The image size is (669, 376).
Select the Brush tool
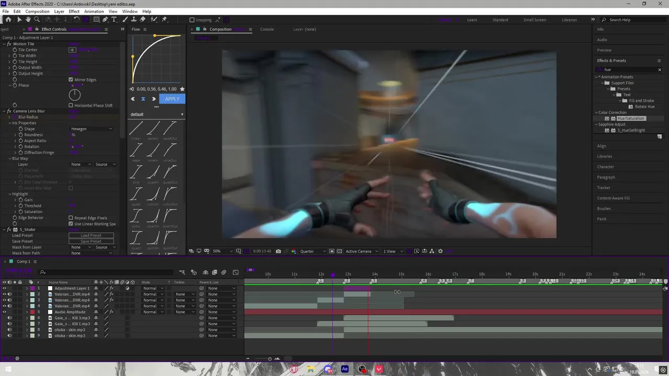[125, 19]
